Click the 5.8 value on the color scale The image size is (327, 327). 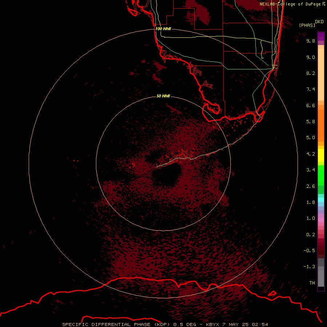[x=311, y=122]
